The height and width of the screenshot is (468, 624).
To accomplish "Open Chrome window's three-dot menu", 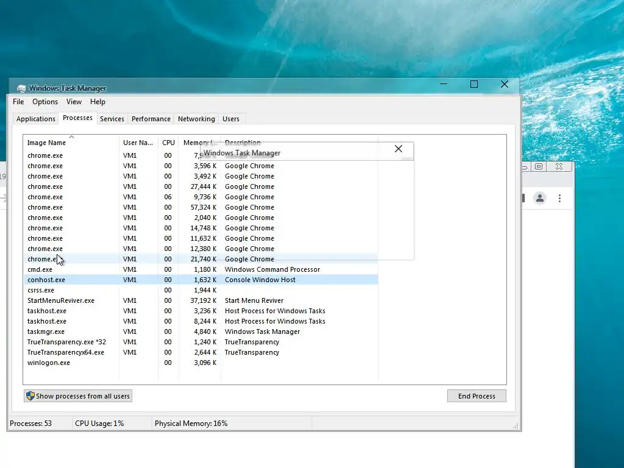I will 559,198.
